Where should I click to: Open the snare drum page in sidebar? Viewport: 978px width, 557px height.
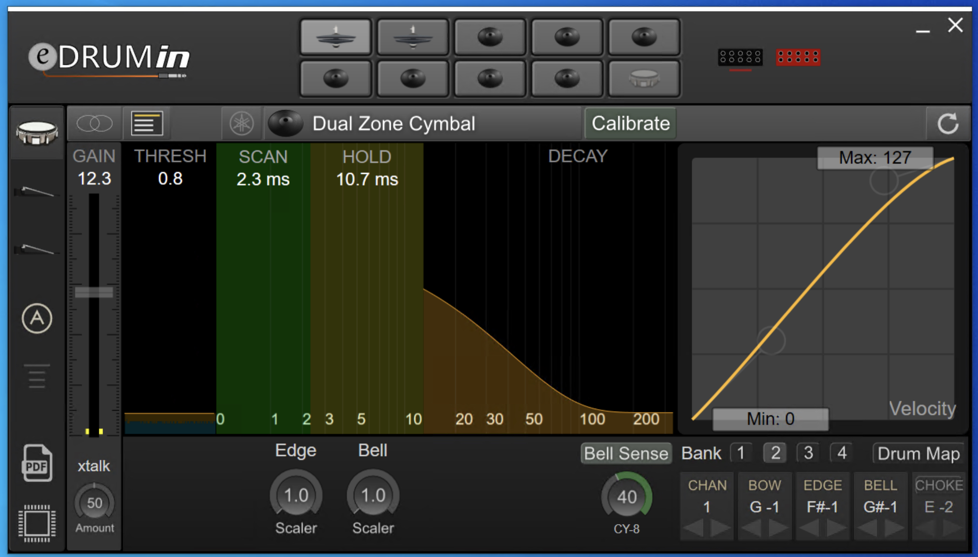click(x=37, y=133)
